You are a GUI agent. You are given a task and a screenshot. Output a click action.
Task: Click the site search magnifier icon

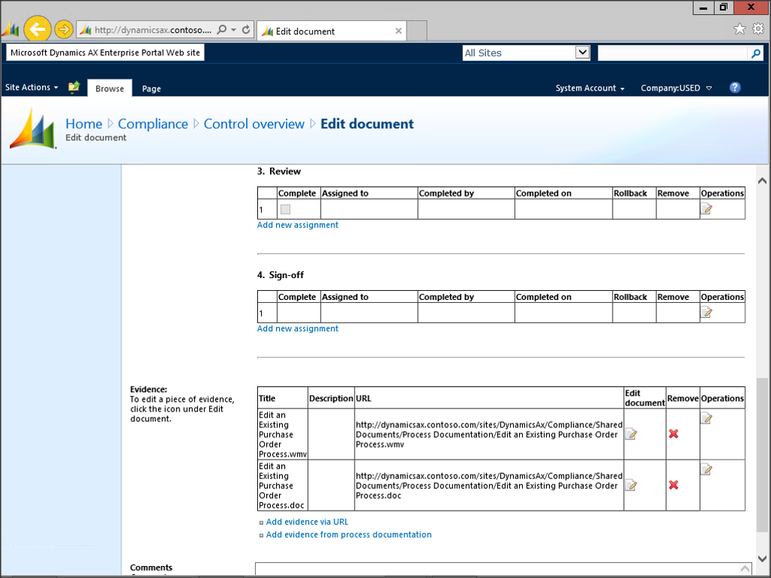(756, 53)
